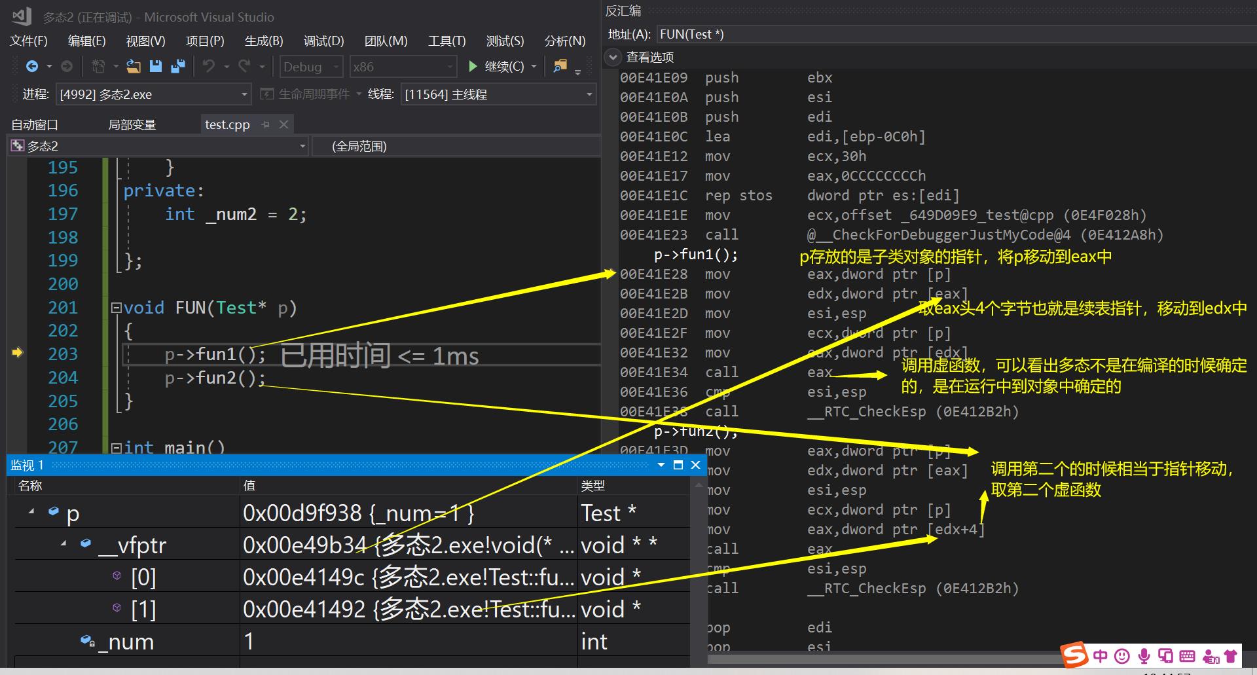Image resolution: width=1257 pixels, height=675 pixels.
Task: Open the Sogou skin shirt icon
Action: pos(1231,656)
